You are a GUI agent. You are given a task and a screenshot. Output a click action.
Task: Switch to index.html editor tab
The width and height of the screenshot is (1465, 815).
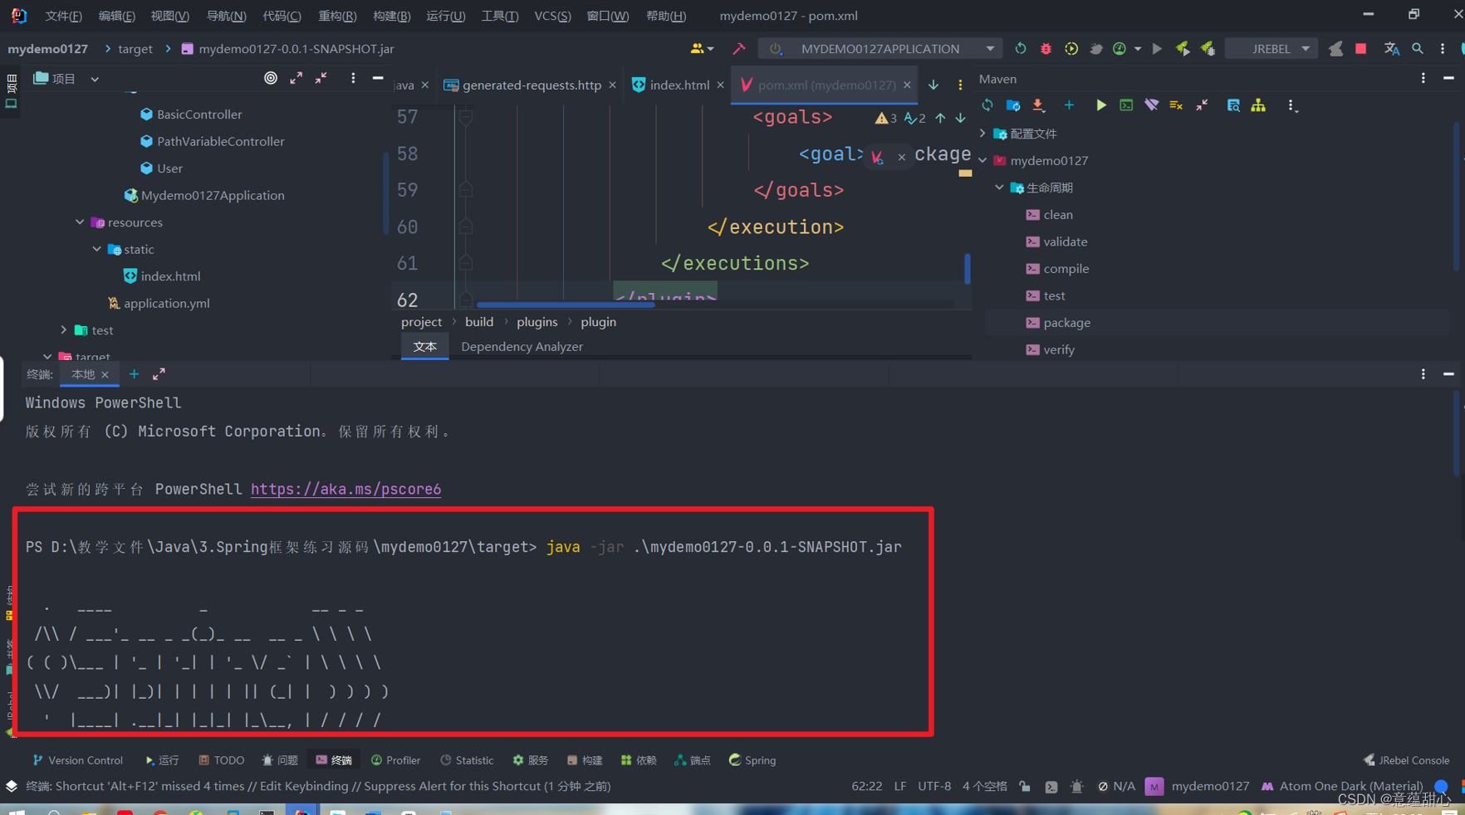pyautogui.click(x=679, y=85)
